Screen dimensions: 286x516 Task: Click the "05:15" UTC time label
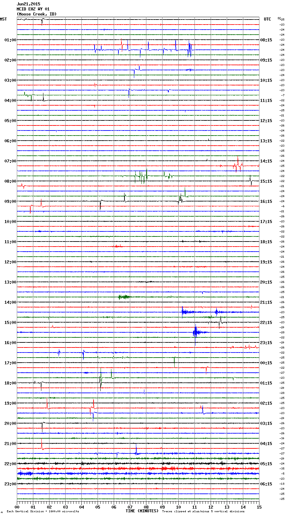pyautogui.click(x=266, y=464)
